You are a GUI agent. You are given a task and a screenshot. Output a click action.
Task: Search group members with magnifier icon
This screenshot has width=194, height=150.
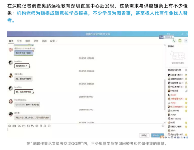pos(186,70)
